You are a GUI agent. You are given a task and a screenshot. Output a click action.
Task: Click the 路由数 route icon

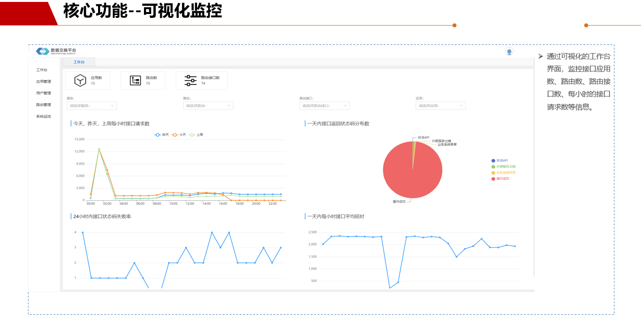[136, 81]
